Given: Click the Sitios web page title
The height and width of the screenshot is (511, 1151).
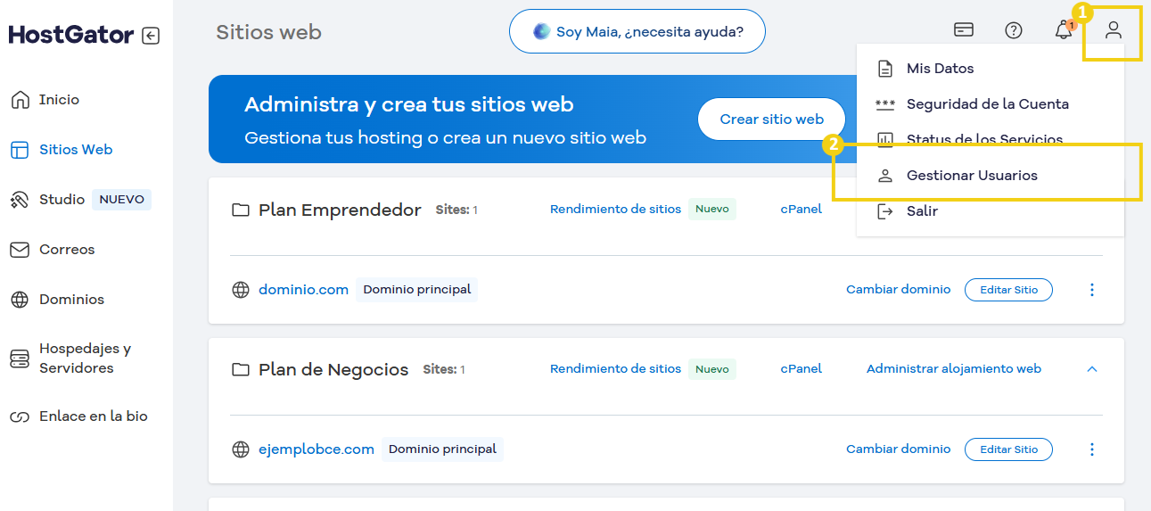Looking at the screenshot, I should coord(268,33).
